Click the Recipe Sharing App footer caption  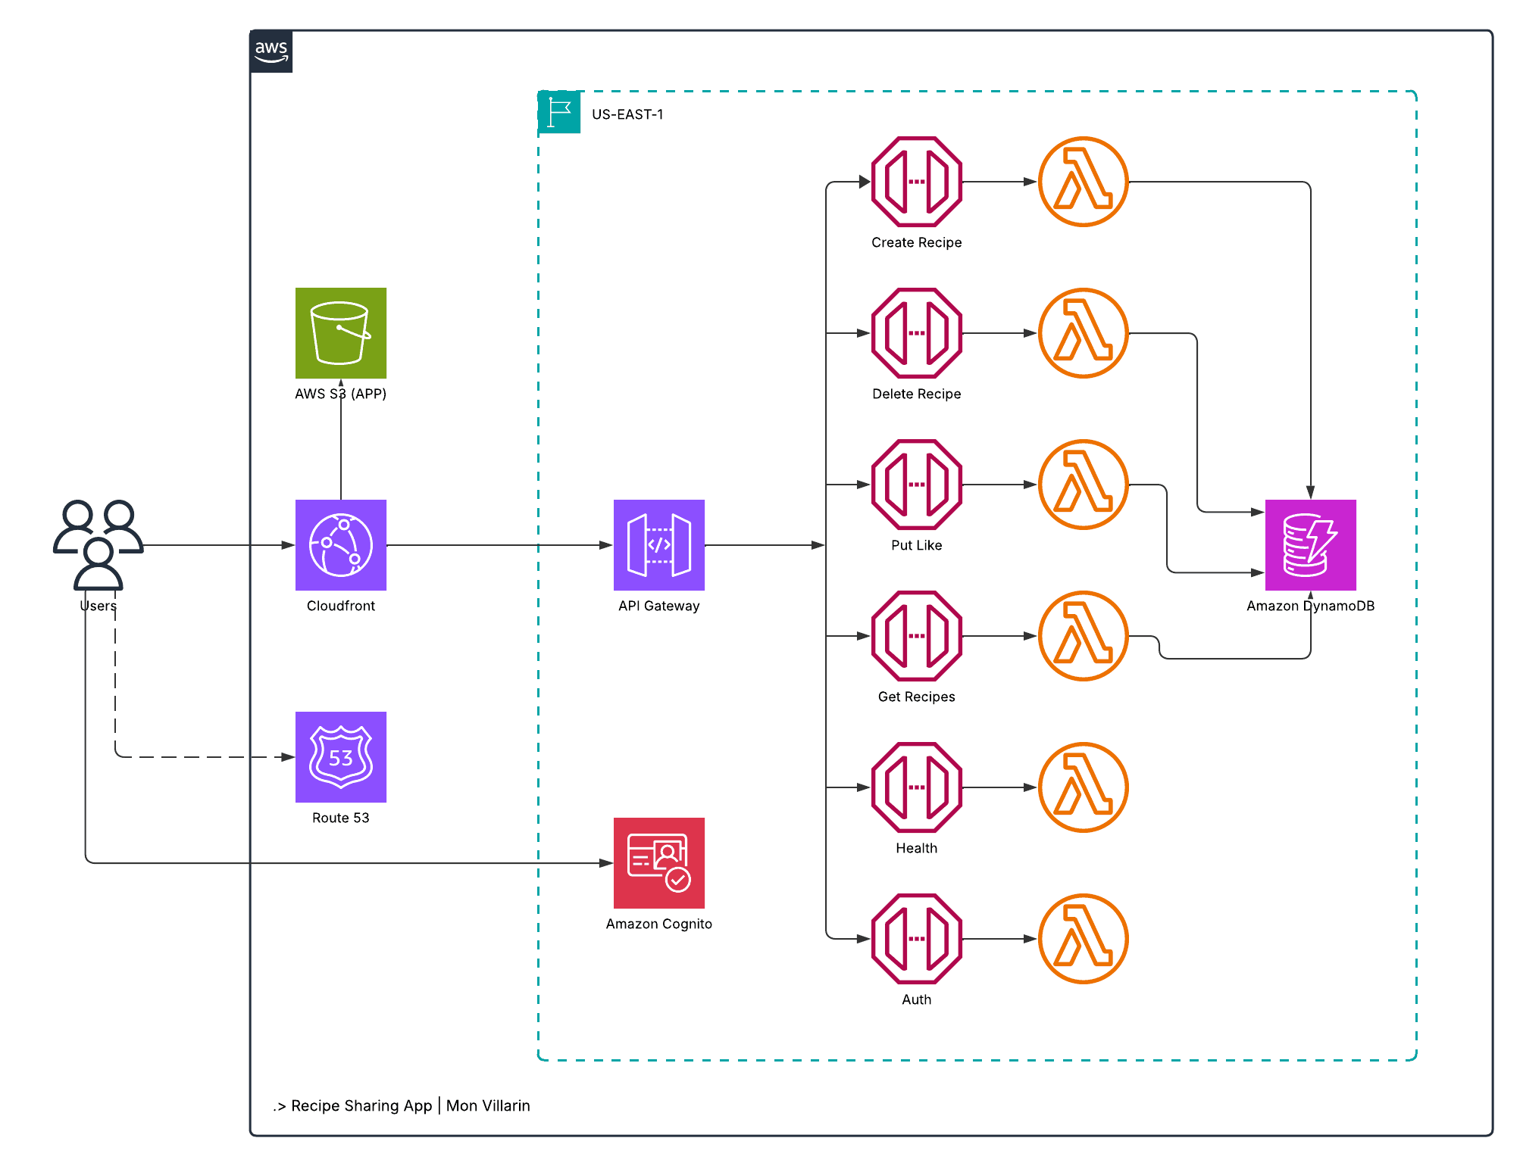(x=402, y=1106)
